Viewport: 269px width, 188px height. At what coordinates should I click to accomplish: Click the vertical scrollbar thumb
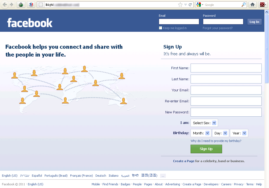pyautogui.click(x=267, y=48)
